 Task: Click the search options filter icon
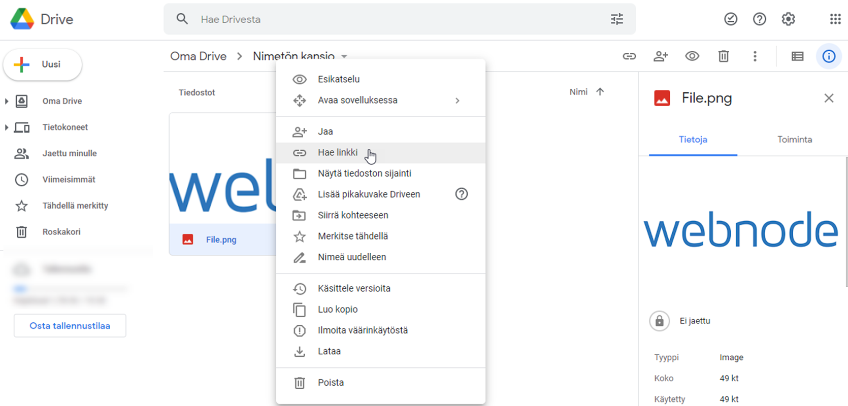tap(616, 19)
